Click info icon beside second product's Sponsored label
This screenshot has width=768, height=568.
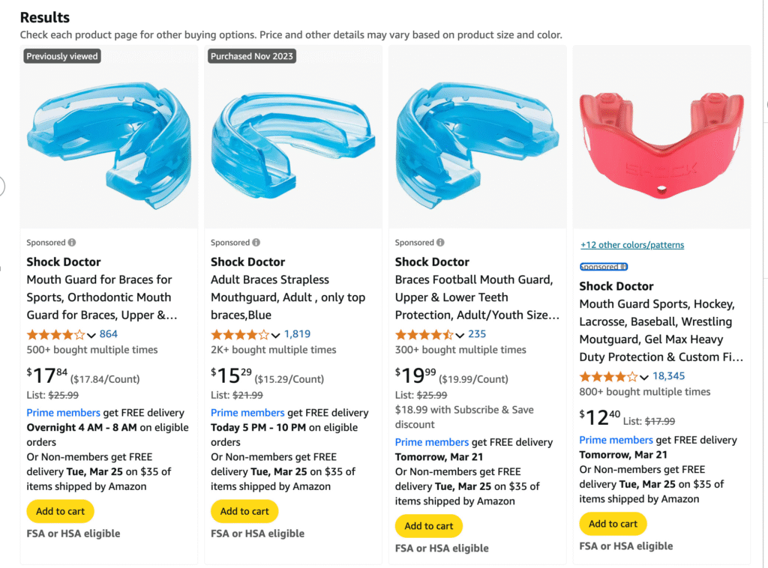pyautogui.click(x=256, y=243)
